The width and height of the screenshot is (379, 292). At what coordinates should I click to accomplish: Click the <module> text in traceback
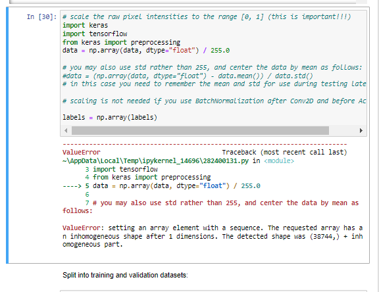click(279, 161)
